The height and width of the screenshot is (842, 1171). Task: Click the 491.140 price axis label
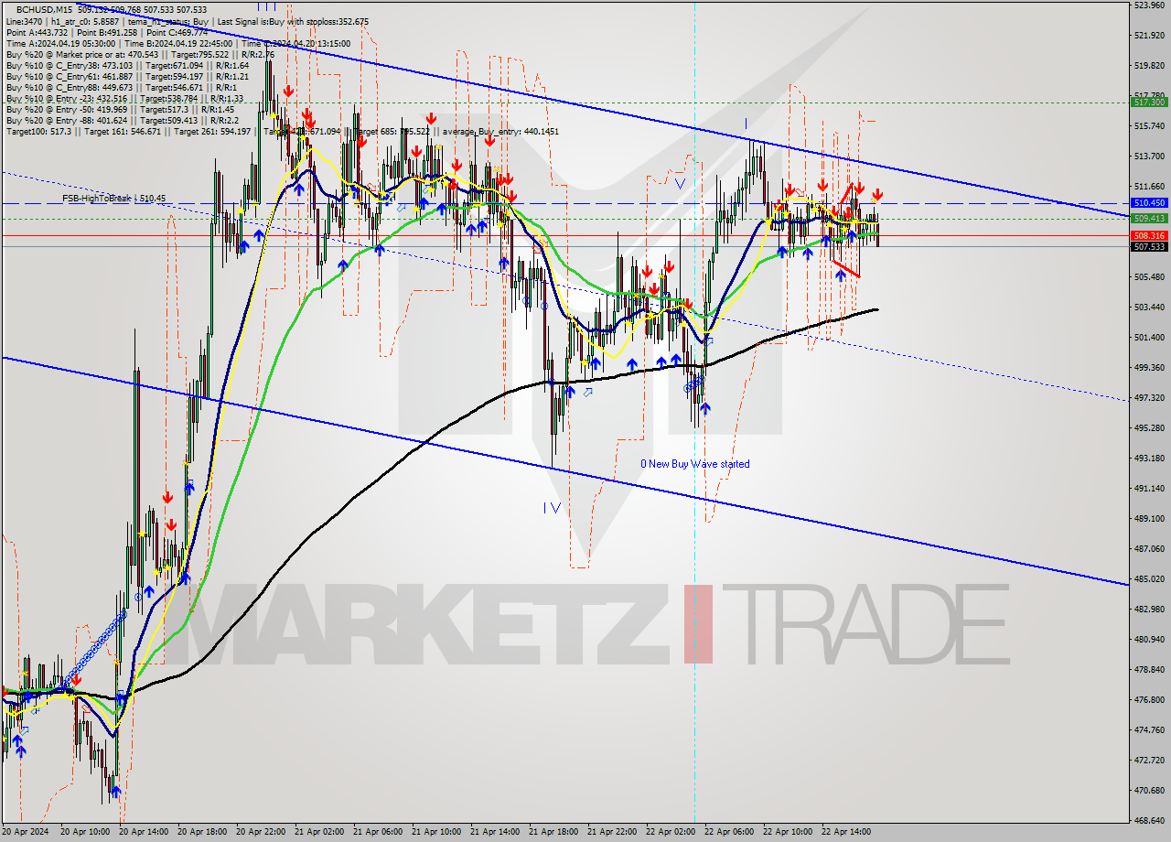pyautogui.click(x=1148, y=489)
